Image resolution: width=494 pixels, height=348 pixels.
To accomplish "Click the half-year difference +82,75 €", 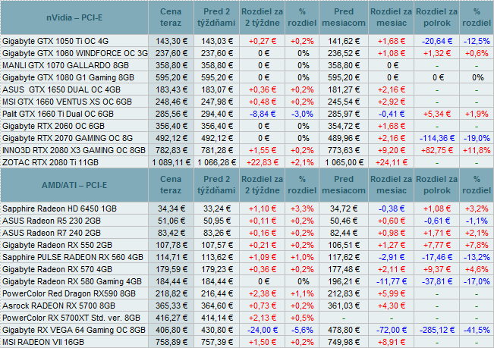I will [437, 150].
